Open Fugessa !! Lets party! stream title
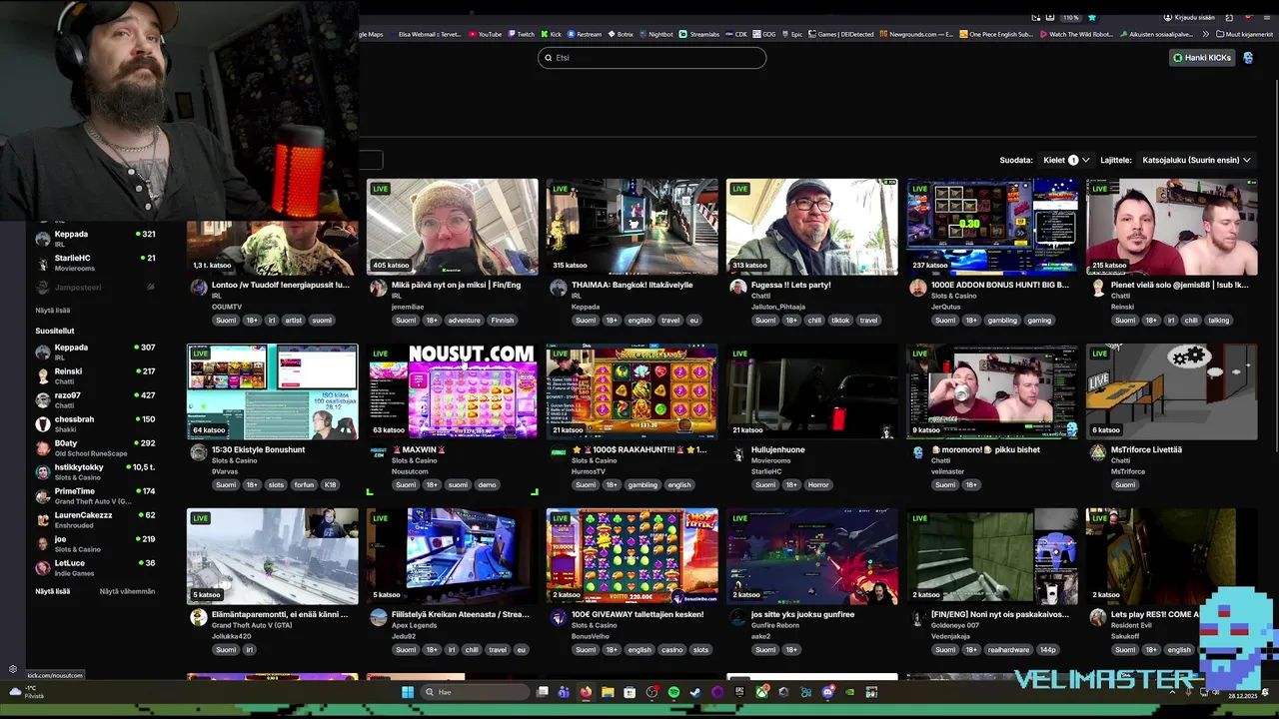 coord(791,285)
